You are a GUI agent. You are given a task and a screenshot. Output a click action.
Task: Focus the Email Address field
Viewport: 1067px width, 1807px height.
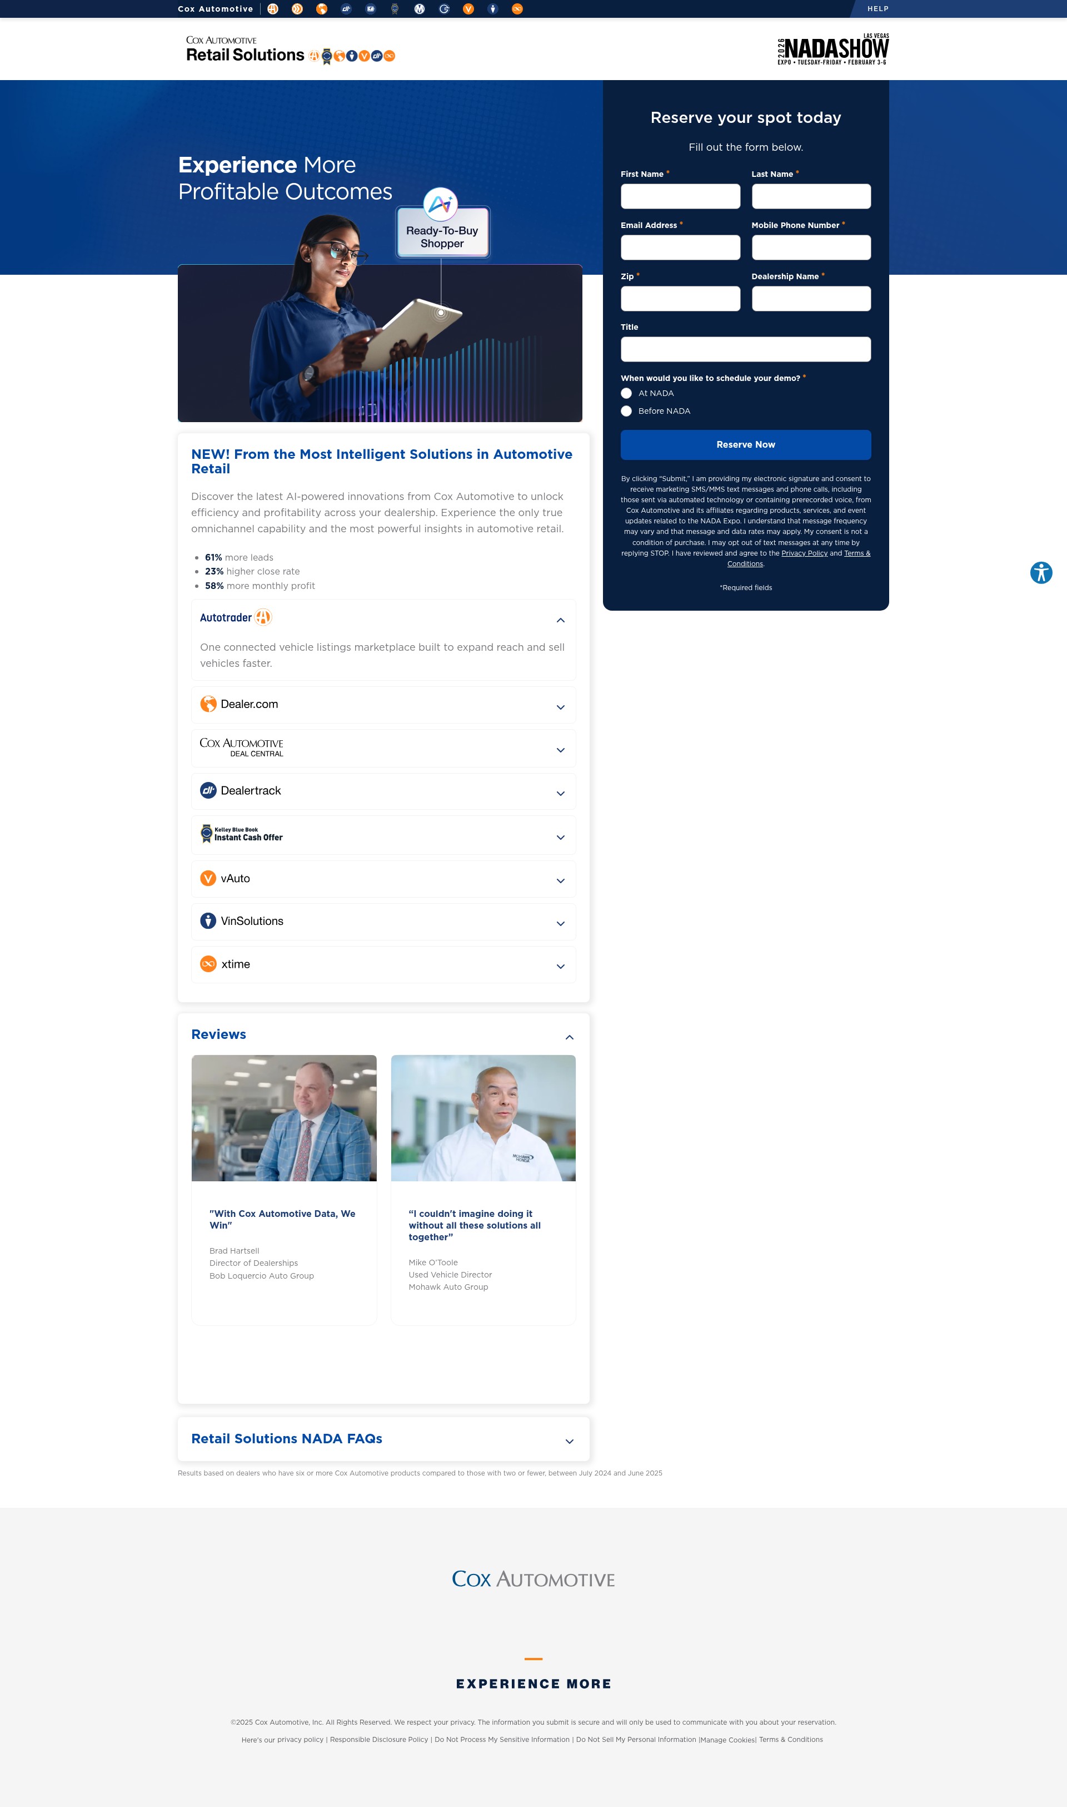pyautogui.click(x=680, y=247)
